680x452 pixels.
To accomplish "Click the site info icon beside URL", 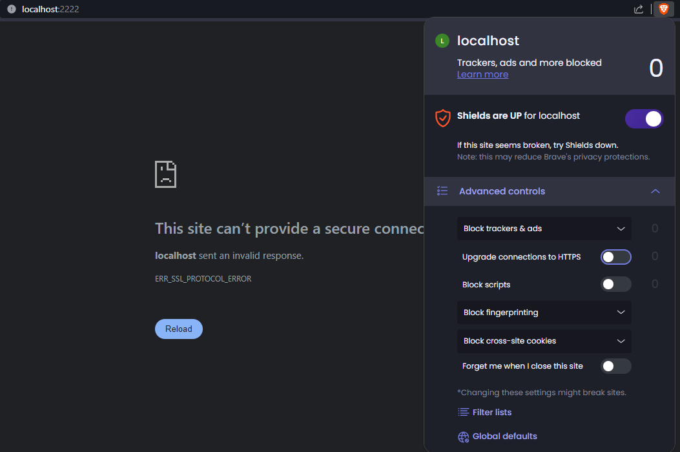I will 11,9.
